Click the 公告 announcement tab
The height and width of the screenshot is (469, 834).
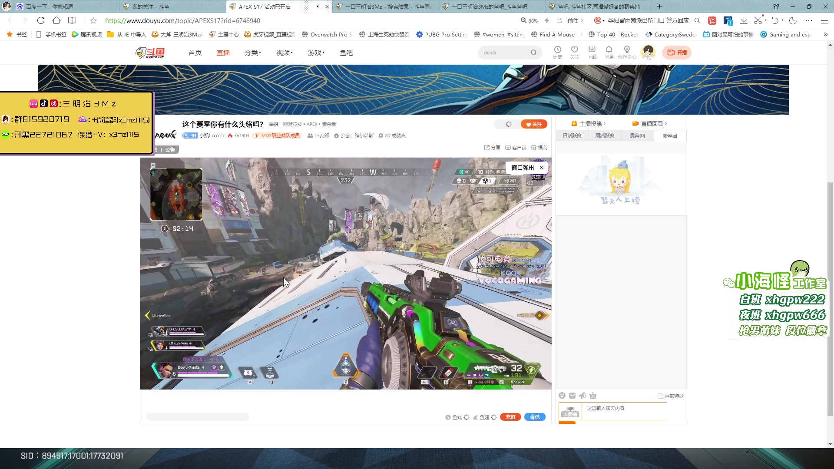tap(169, 150)
